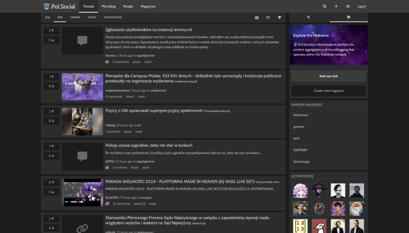Upvote the Fizycy z UW spektrometr thread
This screenshot has width=409, height=233.
[52, 111]
